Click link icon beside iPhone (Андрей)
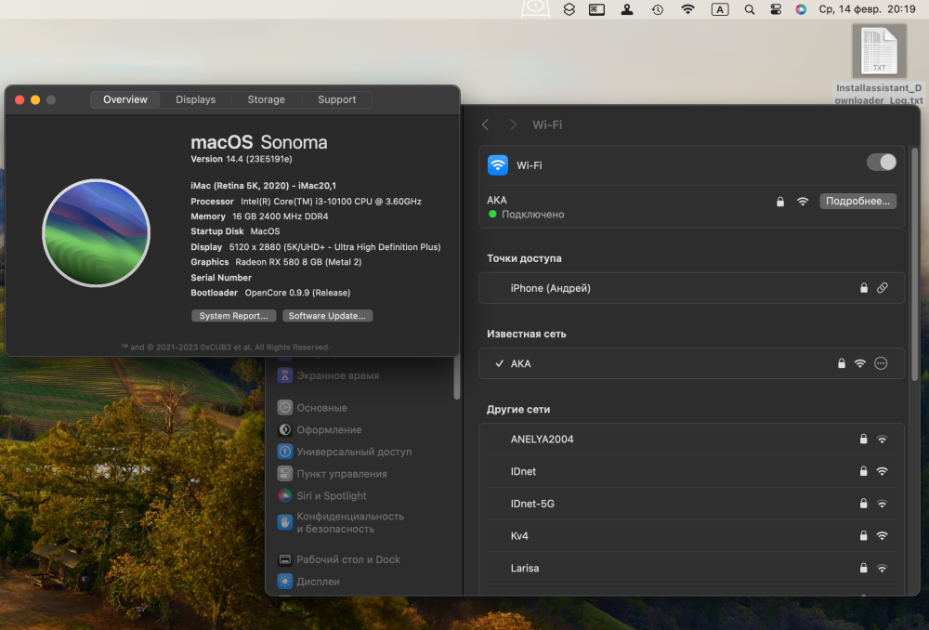The height and width of the screenshot is (630, 929). (x=883, y=288)
